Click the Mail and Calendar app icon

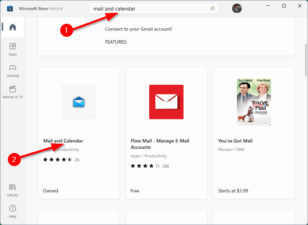coord(79,102)
